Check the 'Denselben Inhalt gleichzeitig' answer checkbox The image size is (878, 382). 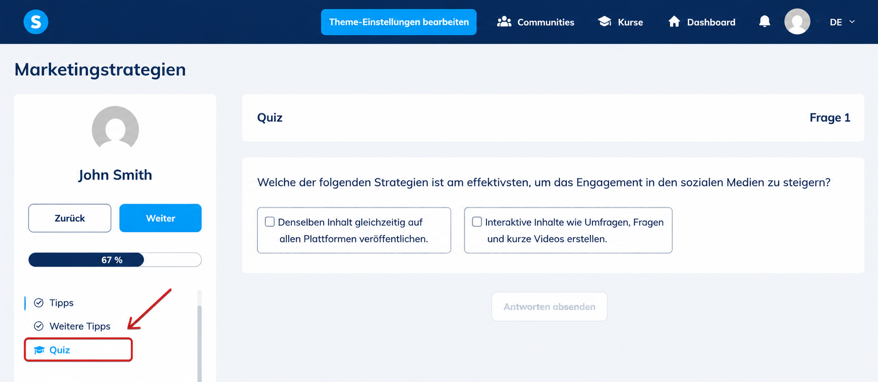(x=270, y=222)
